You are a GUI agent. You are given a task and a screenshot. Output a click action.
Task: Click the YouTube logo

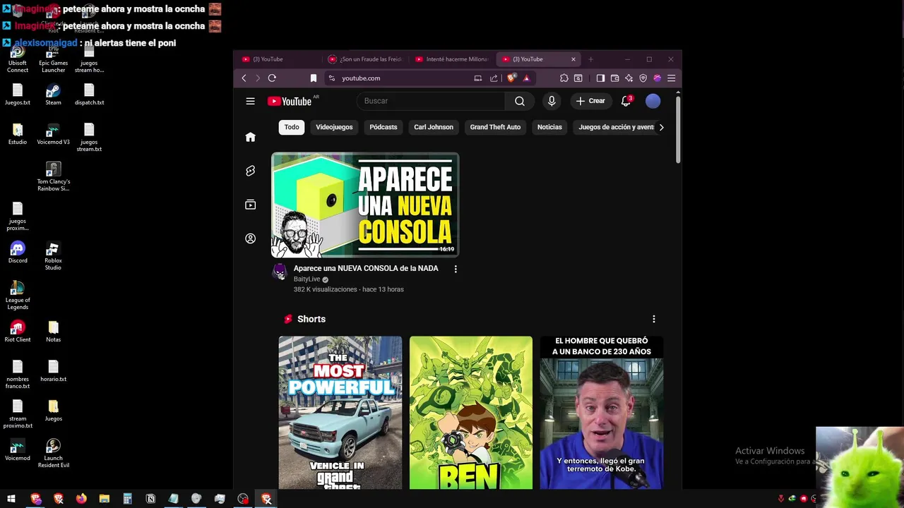[x=290, y=101]
